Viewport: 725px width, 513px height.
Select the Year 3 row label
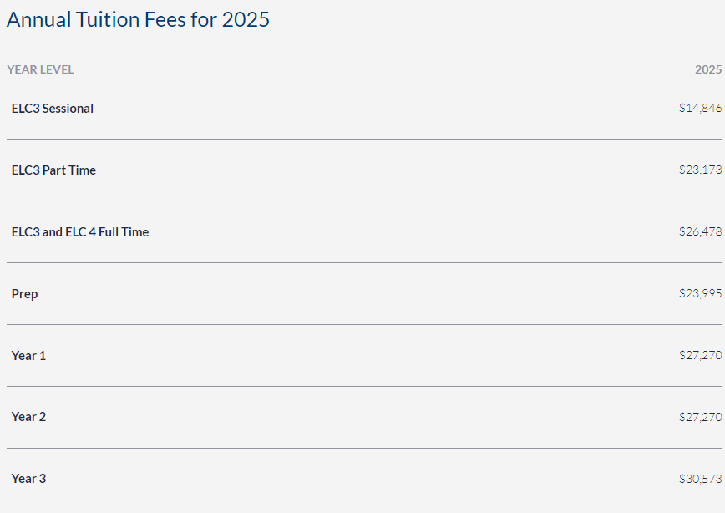click(x=28, y=479)
